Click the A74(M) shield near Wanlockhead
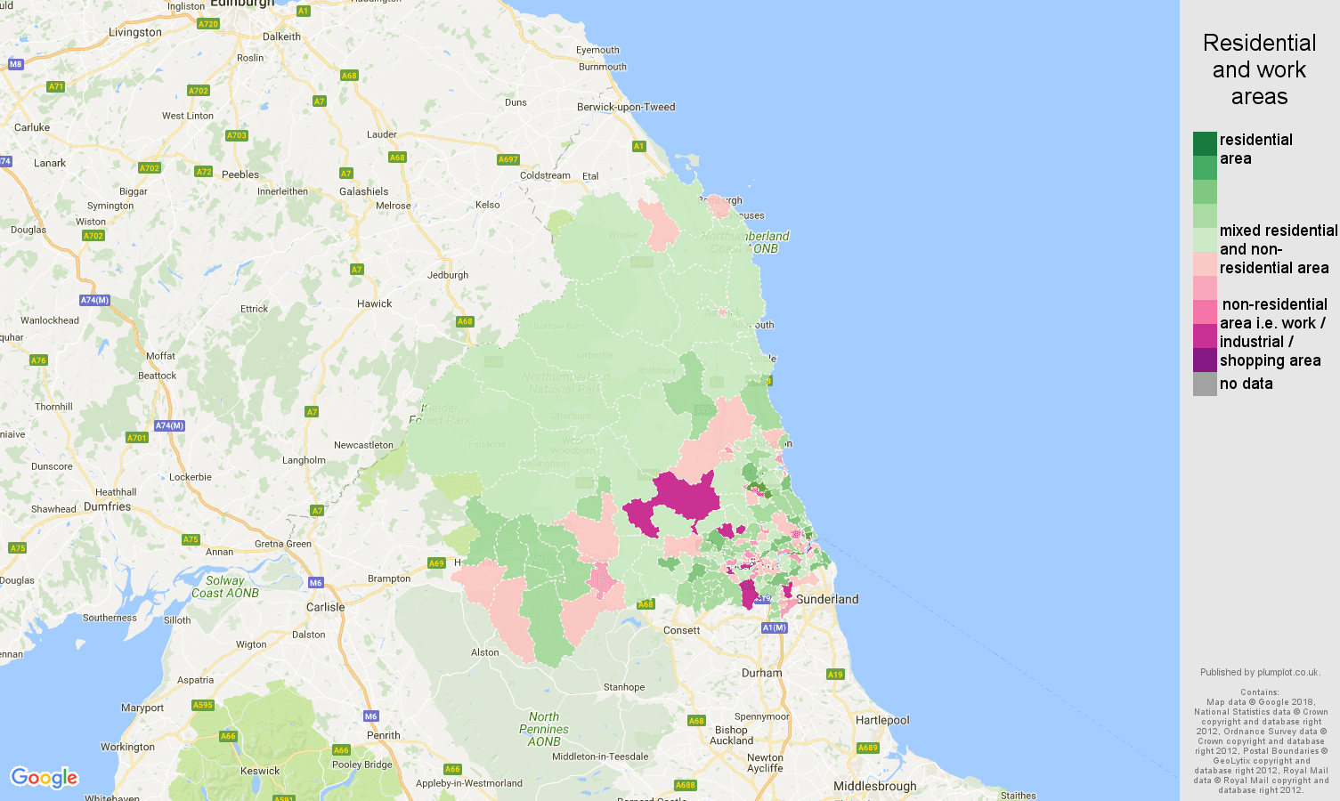This screenshot has width=1340, height=801. tap(94, 300)
